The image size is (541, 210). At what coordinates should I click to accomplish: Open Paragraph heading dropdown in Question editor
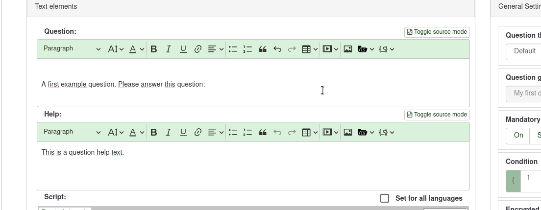click(72, 49)
